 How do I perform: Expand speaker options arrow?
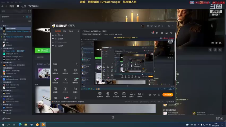[x=143, y=94]
